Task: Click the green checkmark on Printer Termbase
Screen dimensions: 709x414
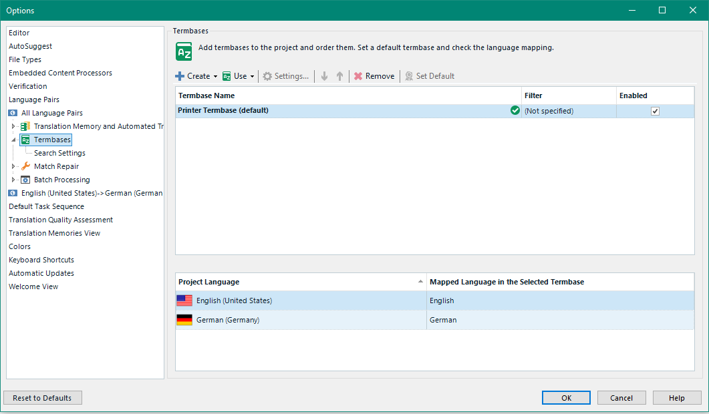Action: (515, 111)
